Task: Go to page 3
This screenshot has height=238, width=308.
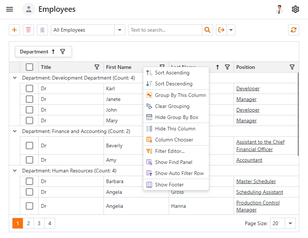Action: (39, 223)
